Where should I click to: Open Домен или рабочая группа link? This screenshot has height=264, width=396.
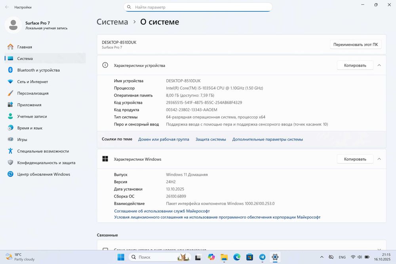[x=164, y=139]
